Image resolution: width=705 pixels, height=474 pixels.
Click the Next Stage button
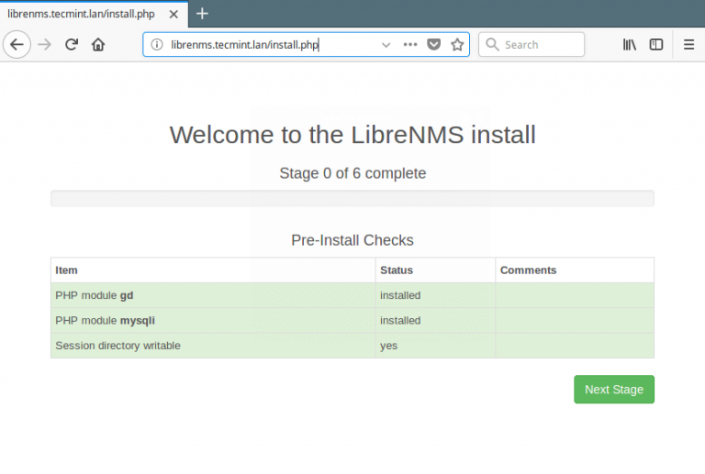point(613,389)
